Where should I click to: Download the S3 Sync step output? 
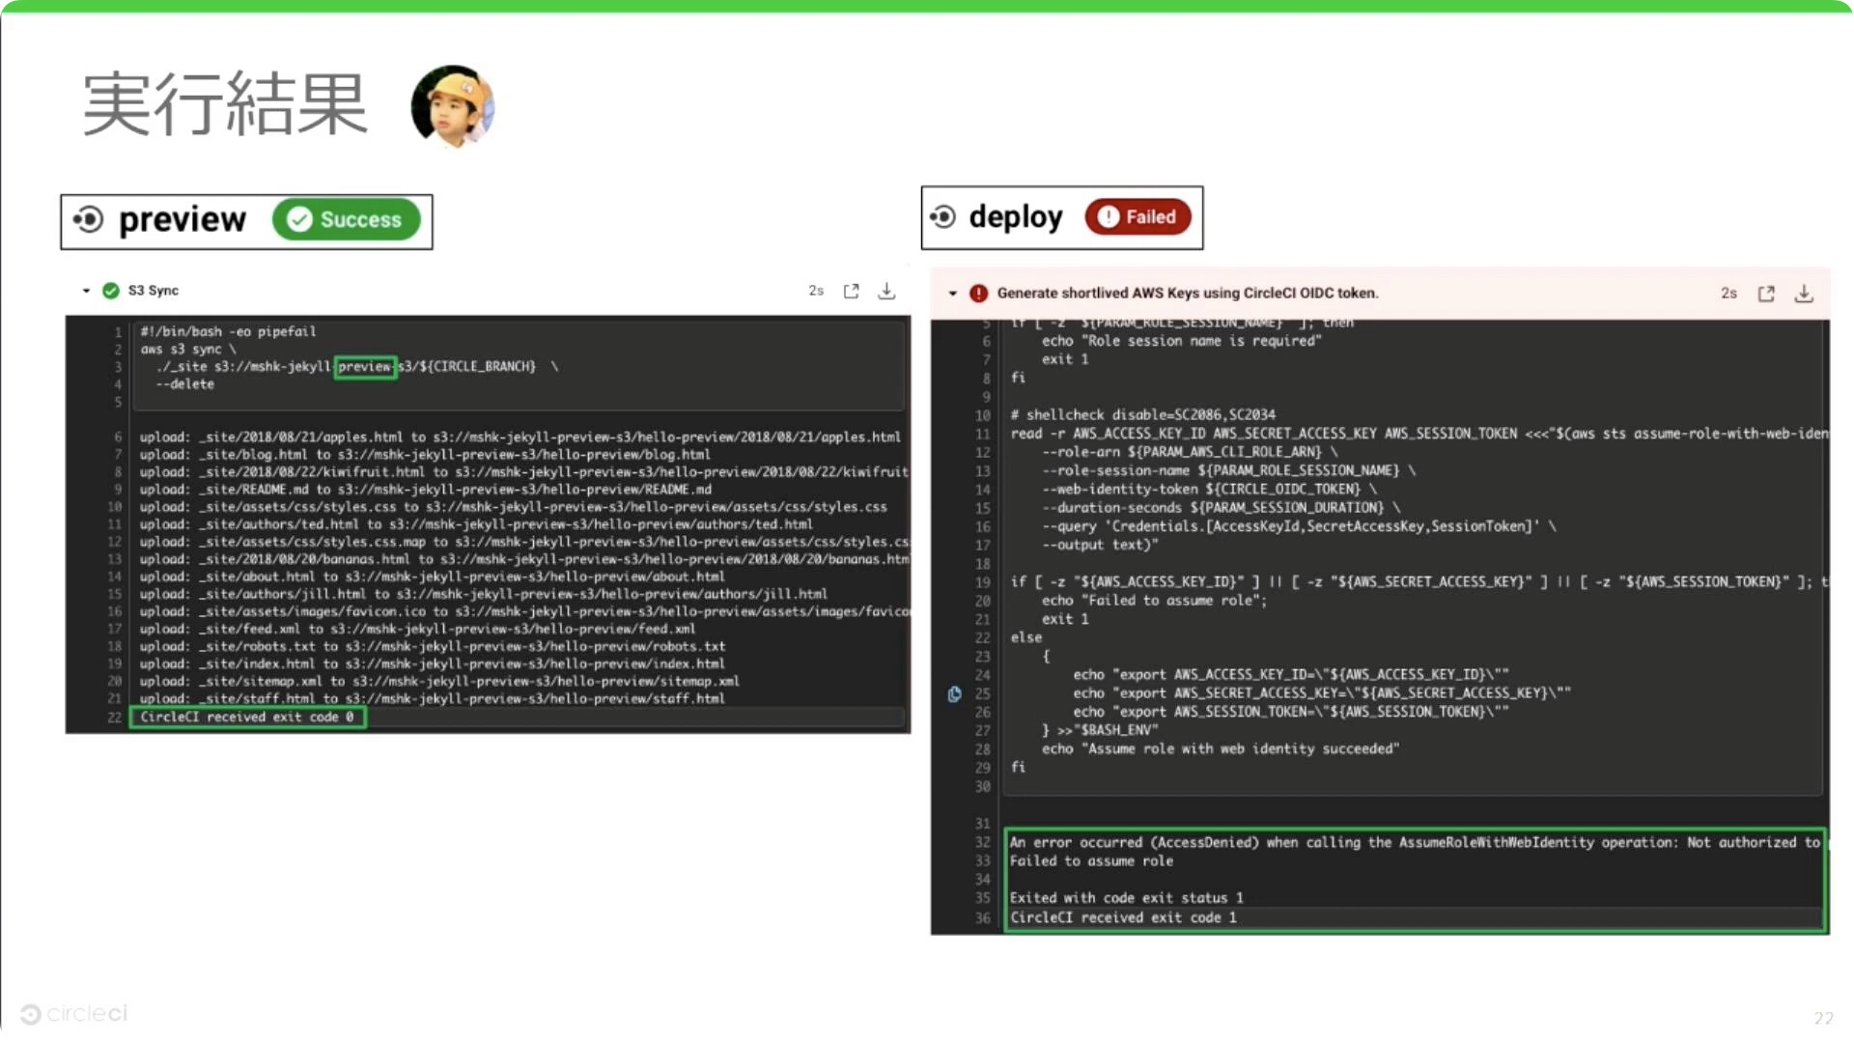tap(886, 290)
